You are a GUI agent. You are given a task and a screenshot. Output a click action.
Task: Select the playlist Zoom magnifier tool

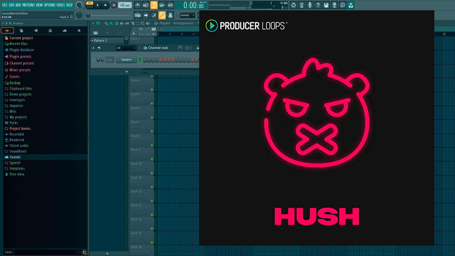pos(143,23)
